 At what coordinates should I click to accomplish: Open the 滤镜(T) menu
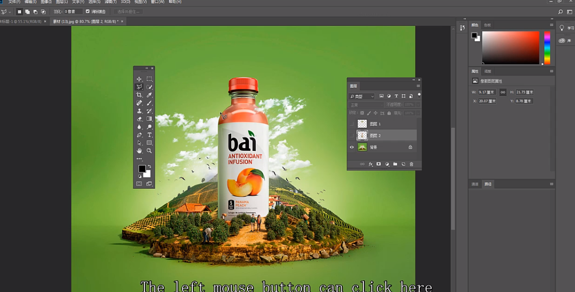(x=110, y=2)
